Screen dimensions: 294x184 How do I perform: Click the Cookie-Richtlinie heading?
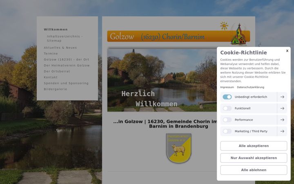coord(243,53)
